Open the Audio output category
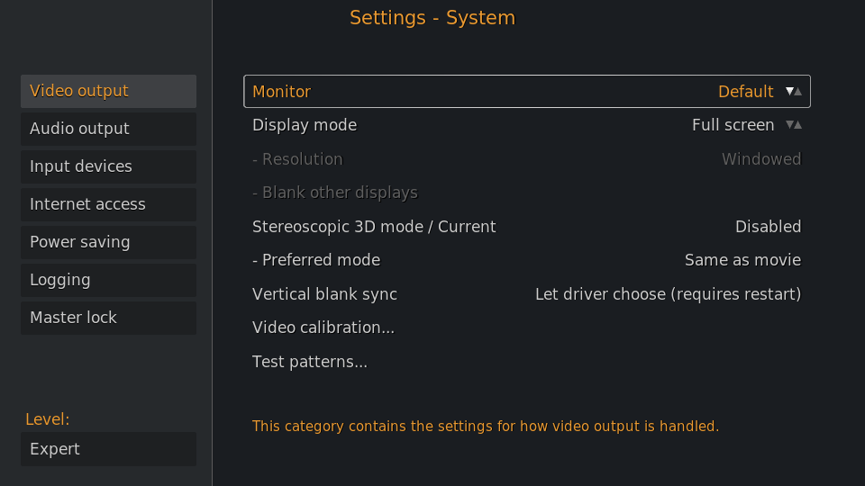The width and height of the screenshot is (865, 486). (x=109, y=129)
